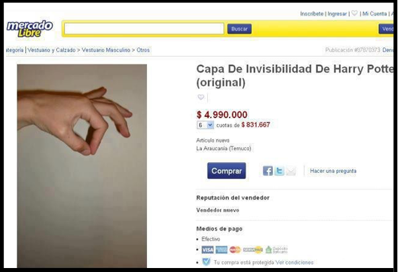
Task: Add item to favorites heart under title
Action: click(x=201, y=97)
